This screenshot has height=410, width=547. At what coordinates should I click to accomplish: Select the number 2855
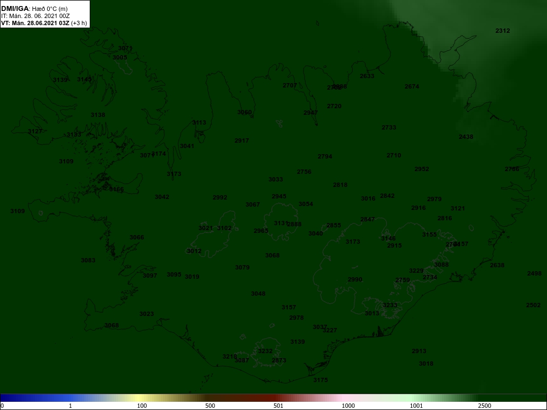click(334, 226)
